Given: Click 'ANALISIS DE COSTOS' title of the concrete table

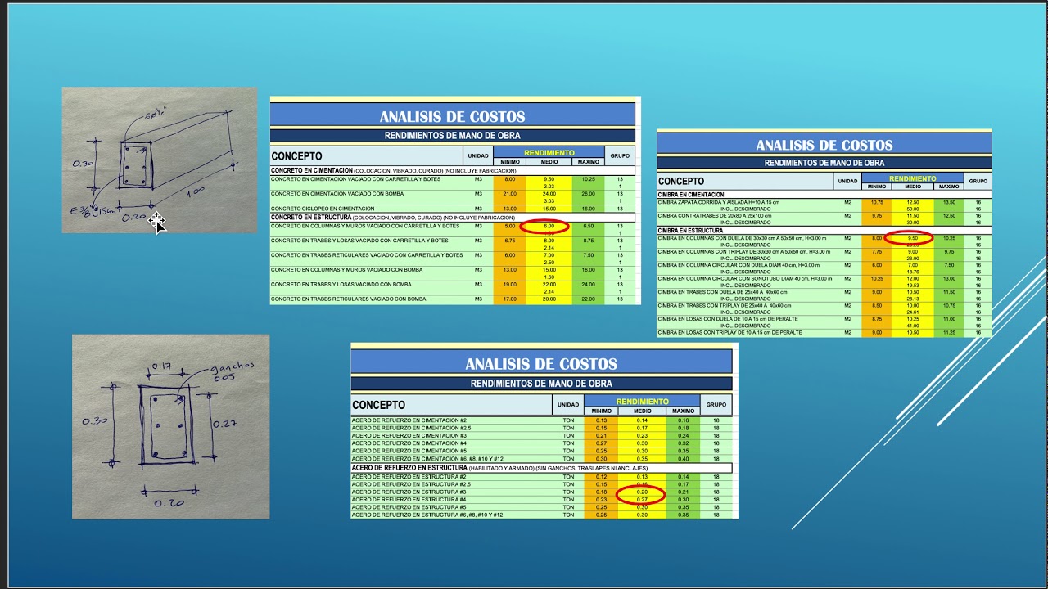Looking at the screenshot, I should click(453, 116).
